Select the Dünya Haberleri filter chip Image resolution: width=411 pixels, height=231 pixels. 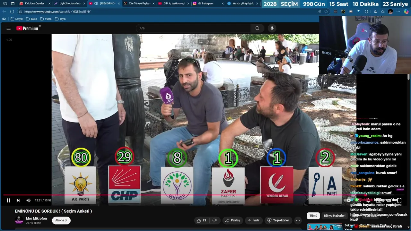point(335,216)
